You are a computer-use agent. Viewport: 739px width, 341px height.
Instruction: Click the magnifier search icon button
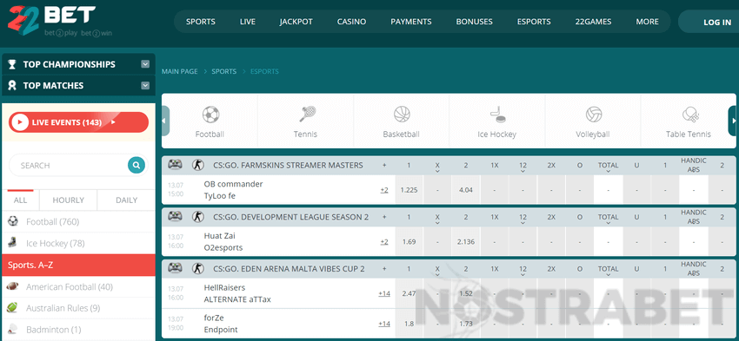[136, 165]
